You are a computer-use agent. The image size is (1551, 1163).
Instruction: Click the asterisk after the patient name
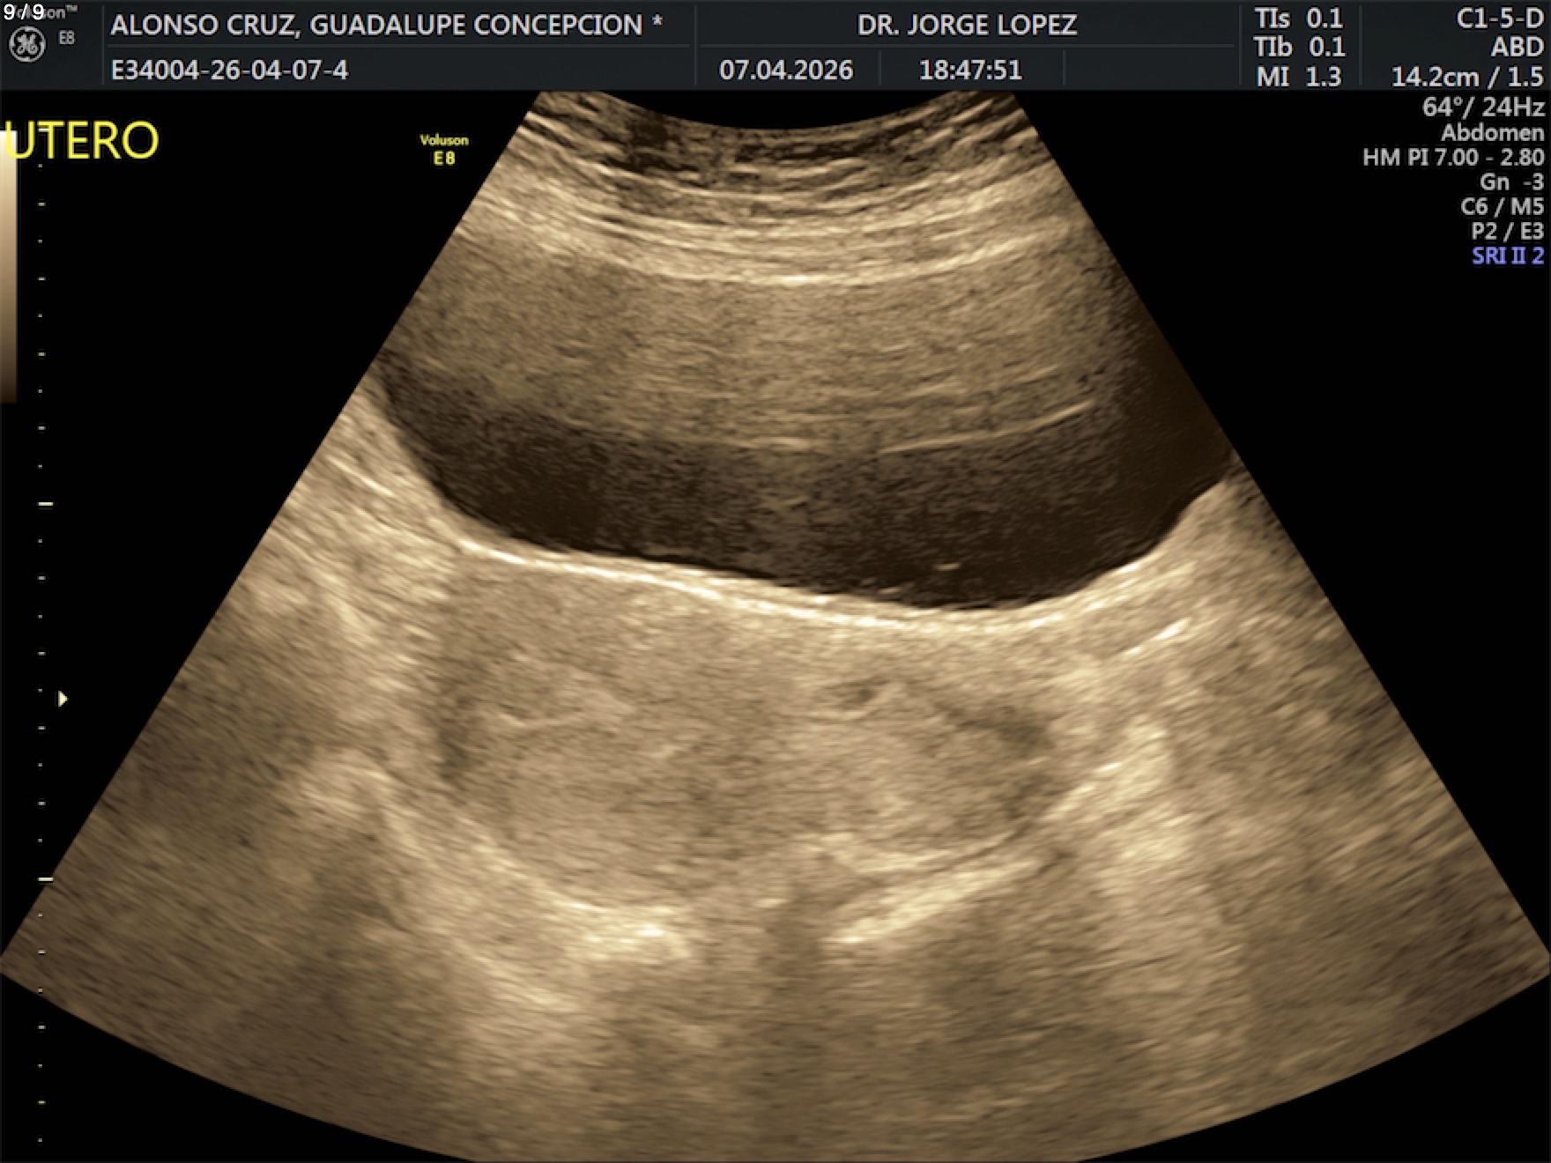click(657, 24)
